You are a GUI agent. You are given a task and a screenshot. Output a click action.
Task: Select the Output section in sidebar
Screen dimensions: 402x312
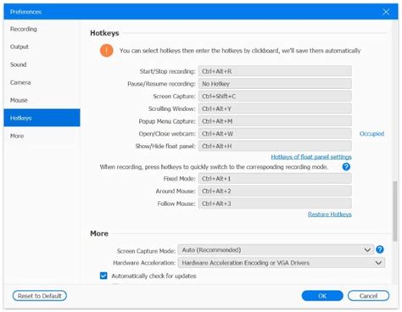pos(42,47)
